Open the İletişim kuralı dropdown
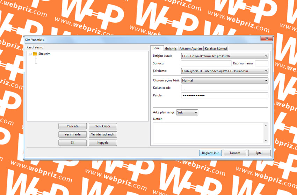The image size is (297, 195). click(x=225, y=56)
